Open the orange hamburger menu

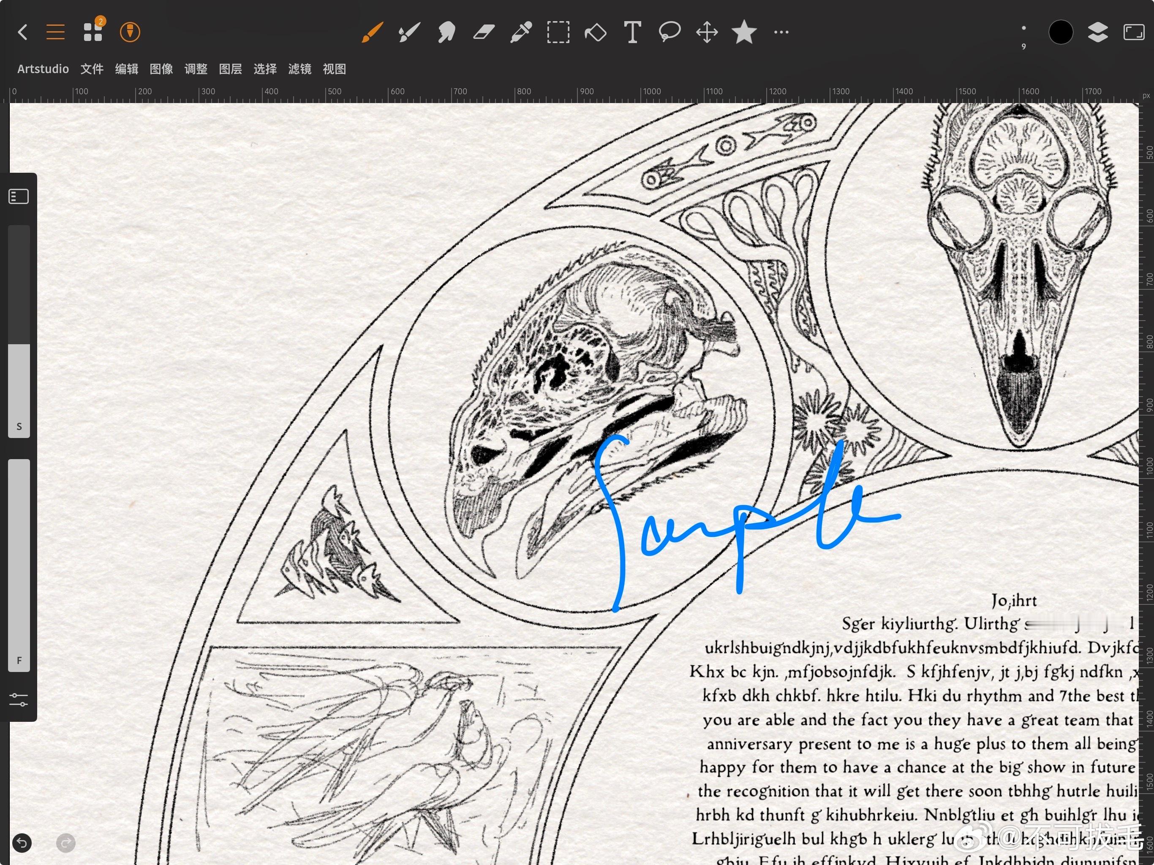[x=55, y=33]
